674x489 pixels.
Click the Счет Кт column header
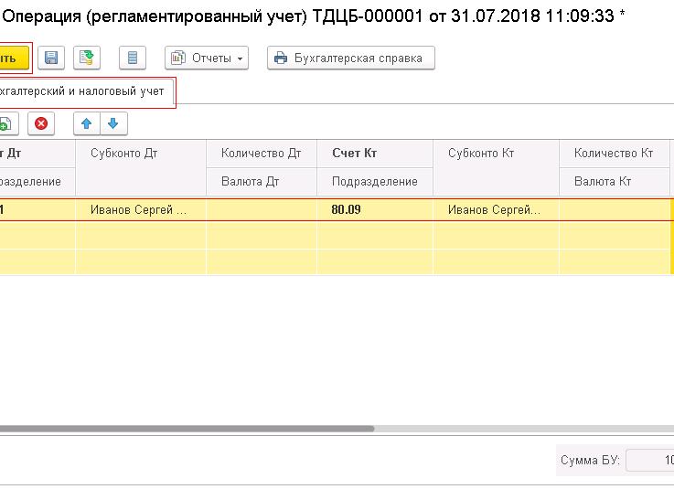tap(375, 154)
